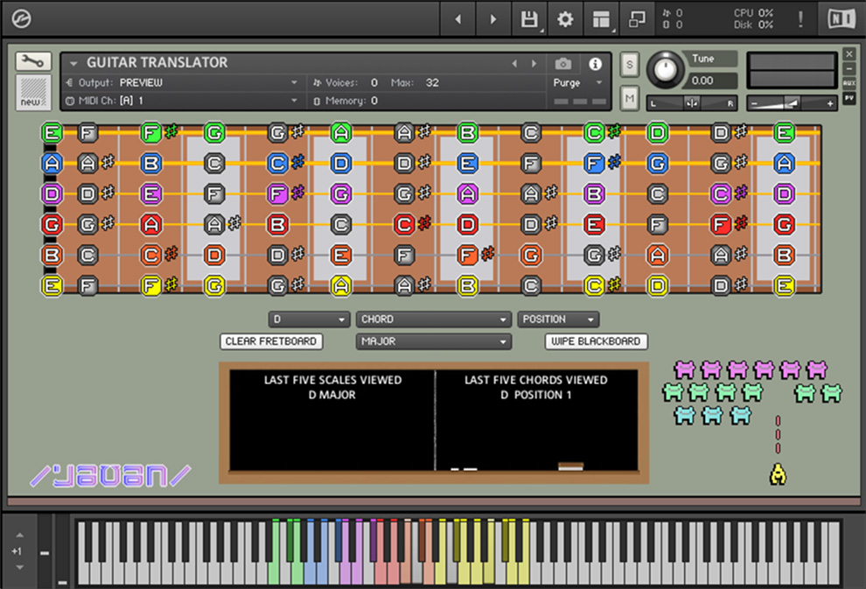Open the CHORD mode dropdown
866x589 pixels.
[x=434, y=319]
